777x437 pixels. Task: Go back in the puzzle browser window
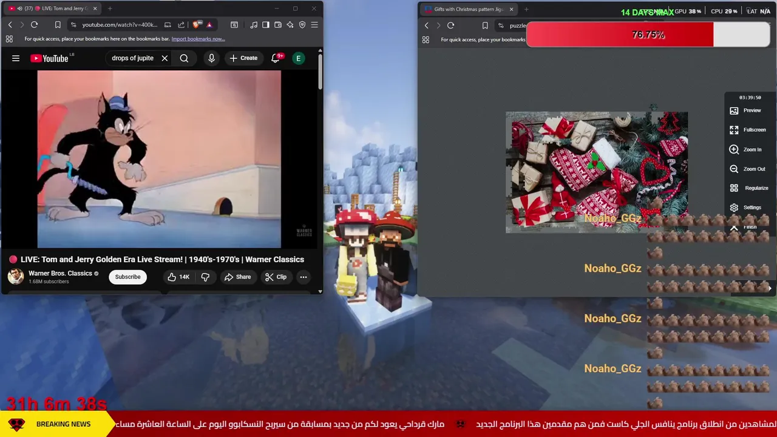coord(426,25)
